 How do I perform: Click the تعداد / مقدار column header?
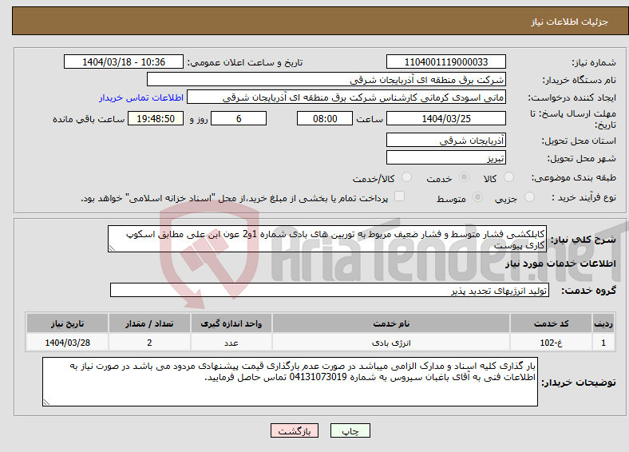point(149,323)
